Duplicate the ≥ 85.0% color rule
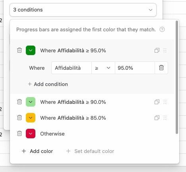 [157, 118]
